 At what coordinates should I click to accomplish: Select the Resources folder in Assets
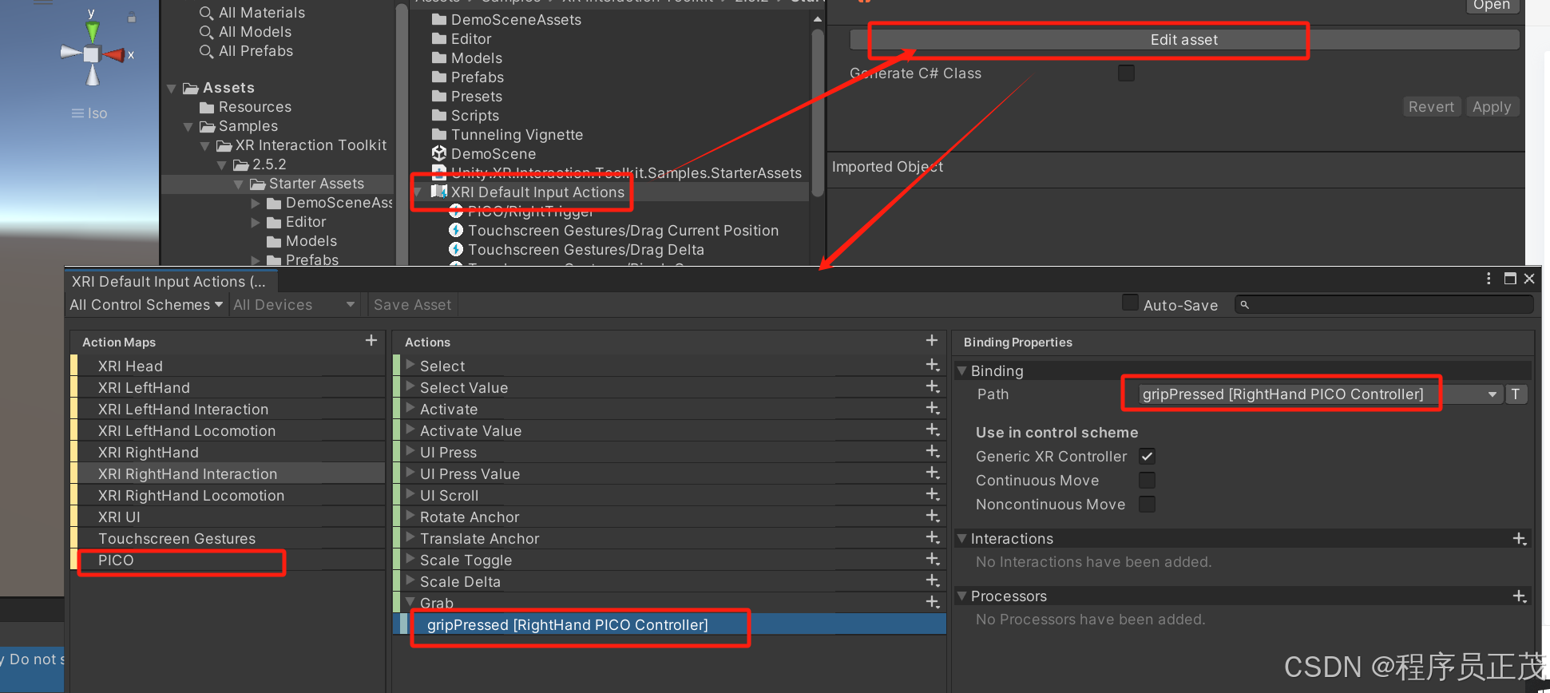(246, 107)
